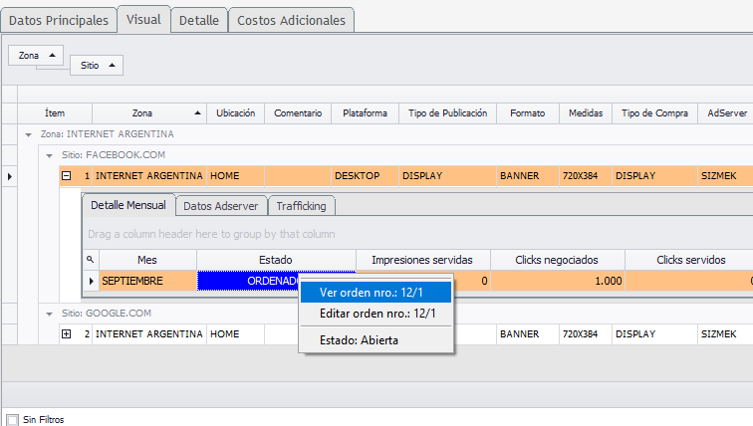The image size is (753, 426).
Task: Click the Impresiones servidas column header
Action: pyautogui.click(x=422, y=260)
